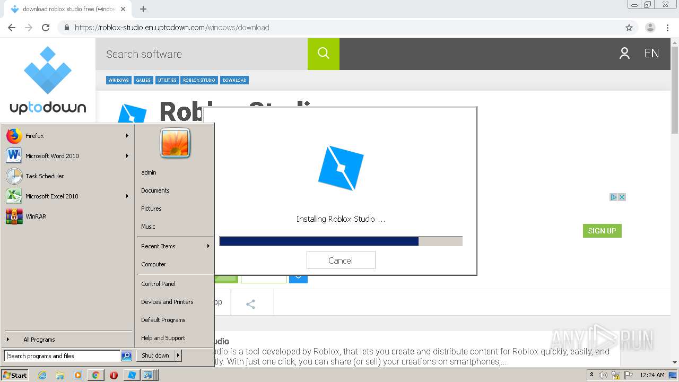This screenshot has width=679, height=382.
Task: Open the Uptodown user account icon
Action: click(624, 53)
